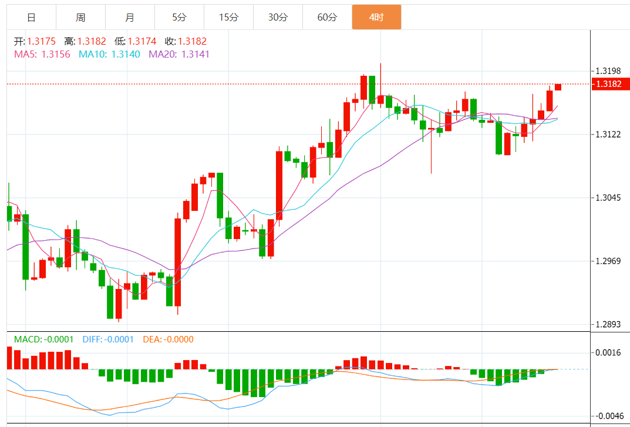
Task: Choose the 15分 interval tab
Action: pos(228,18)
